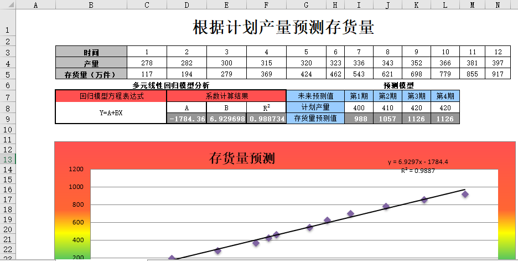Click the 时间 header cell
The image size is (518, 261).
coord(91,52)
